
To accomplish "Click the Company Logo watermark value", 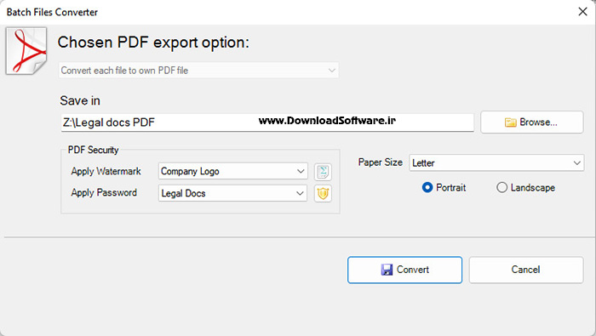I will click(190, 171).
